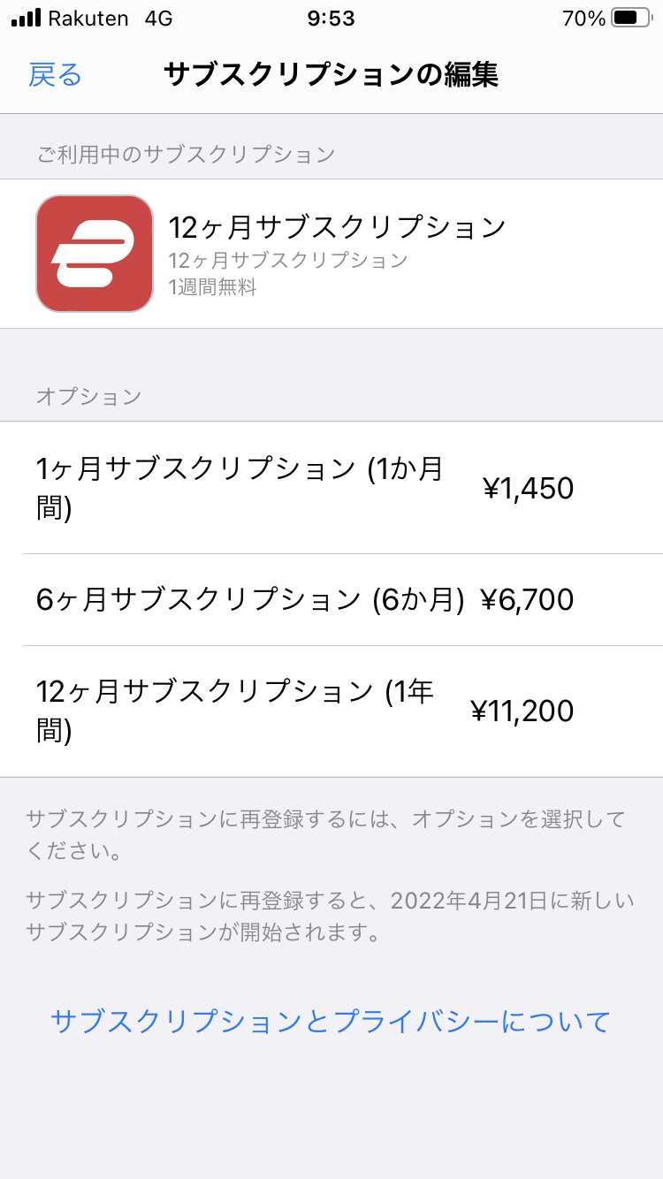Tap the ¥6,700 price

pos(527,600)
